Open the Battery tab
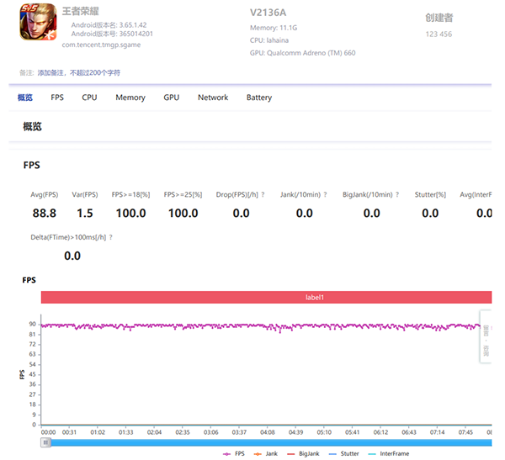Image resolution: width=505 pixels, height=460 pixels. point(259,98)
